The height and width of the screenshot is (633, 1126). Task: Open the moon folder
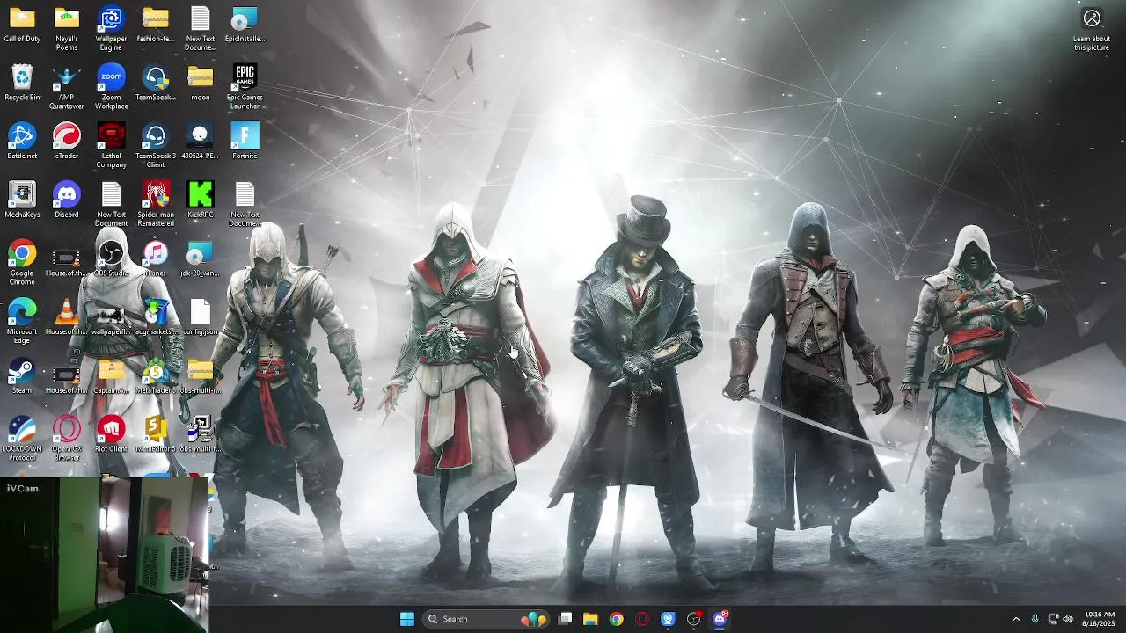click(201, 84)
